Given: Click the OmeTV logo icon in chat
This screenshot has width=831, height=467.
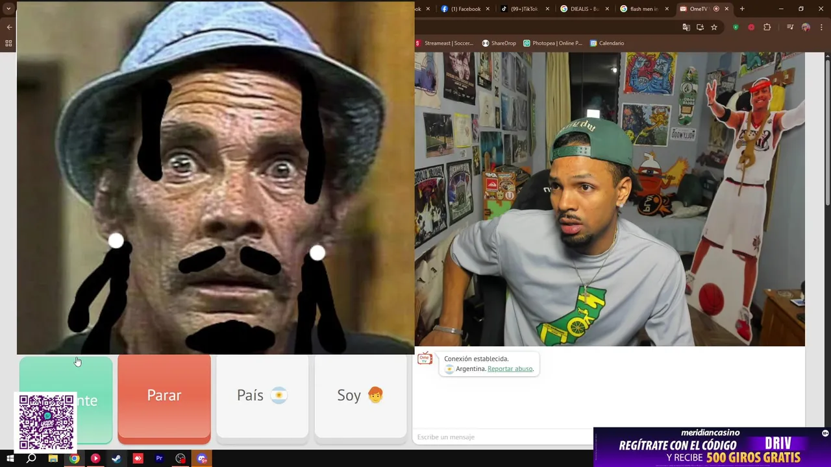Looking at the screenshot, I should pos(425,359).
